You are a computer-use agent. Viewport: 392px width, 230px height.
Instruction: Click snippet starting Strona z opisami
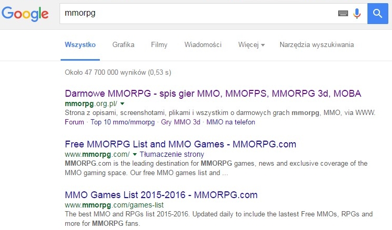click(x=220, y=113)
